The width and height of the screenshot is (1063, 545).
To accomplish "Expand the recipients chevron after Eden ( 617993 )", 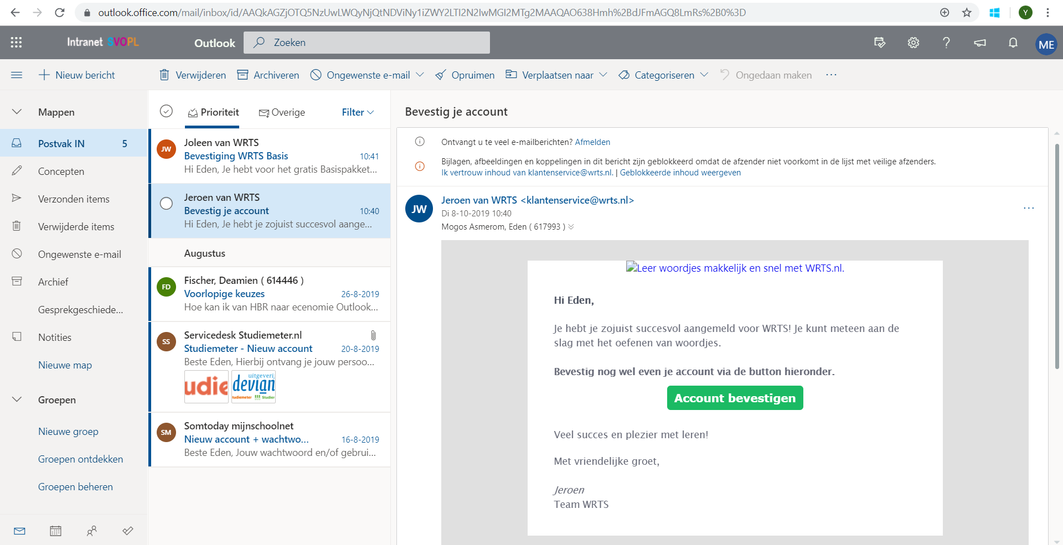I will [571, 227].
